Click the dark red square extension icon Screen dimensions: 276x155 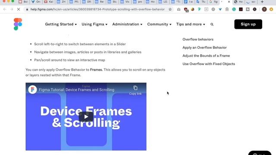pos(241,9)
